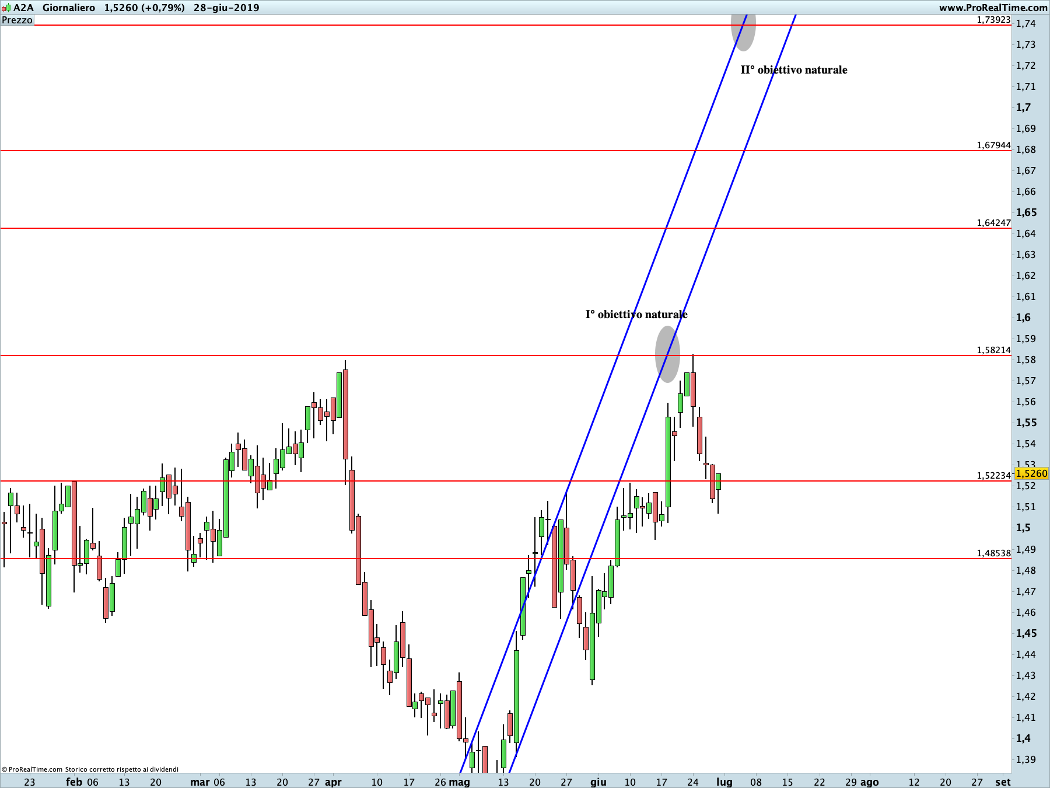Screen dimensions: 1050x788
Task: Click the 'mar' month label on time axis
Action: point(200,782)
